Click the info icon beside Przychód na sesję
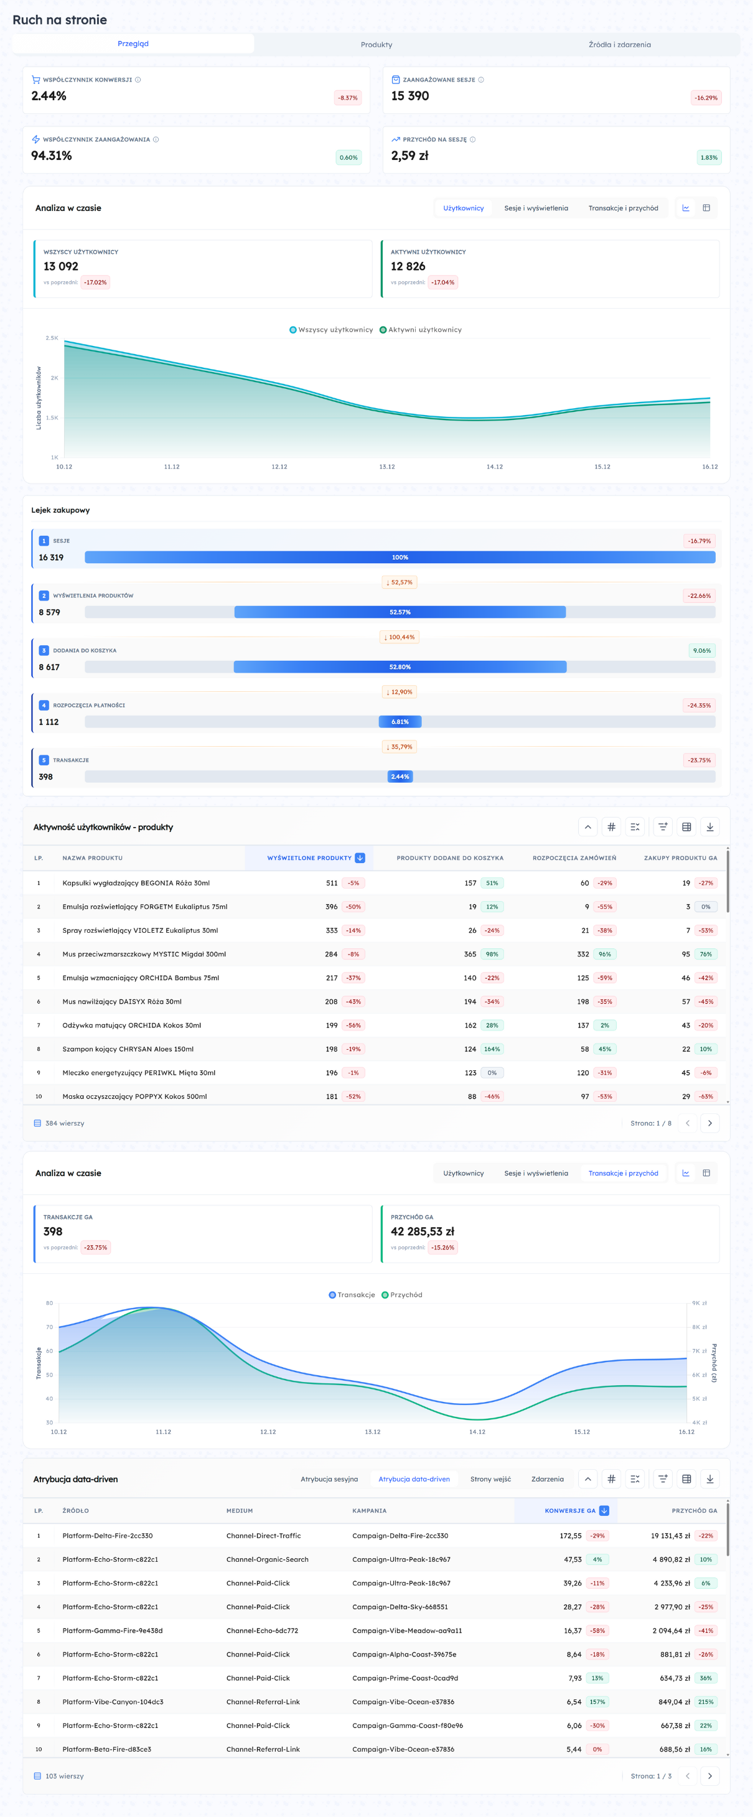 point(473,139)
